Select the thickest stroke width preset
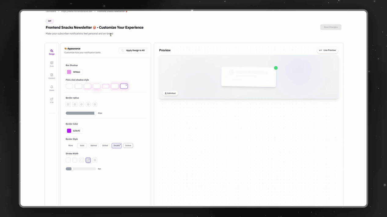The height and width of the screenshot is (217, 387). coord(95,160)
